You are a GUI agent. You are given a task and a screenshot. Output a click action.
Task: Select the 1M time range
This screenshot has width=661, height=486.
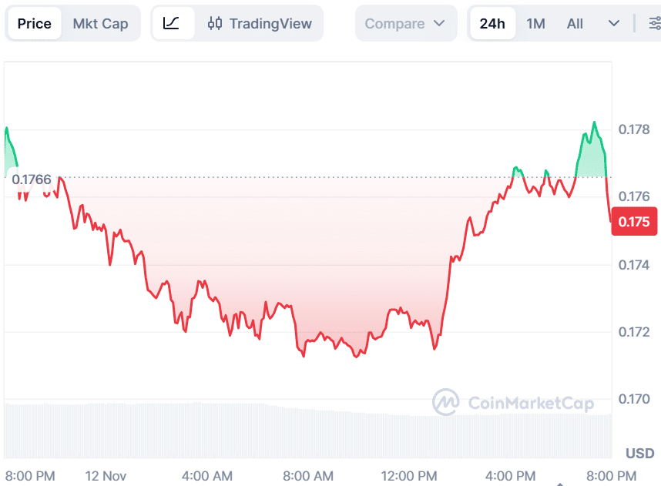click(535, 24)
